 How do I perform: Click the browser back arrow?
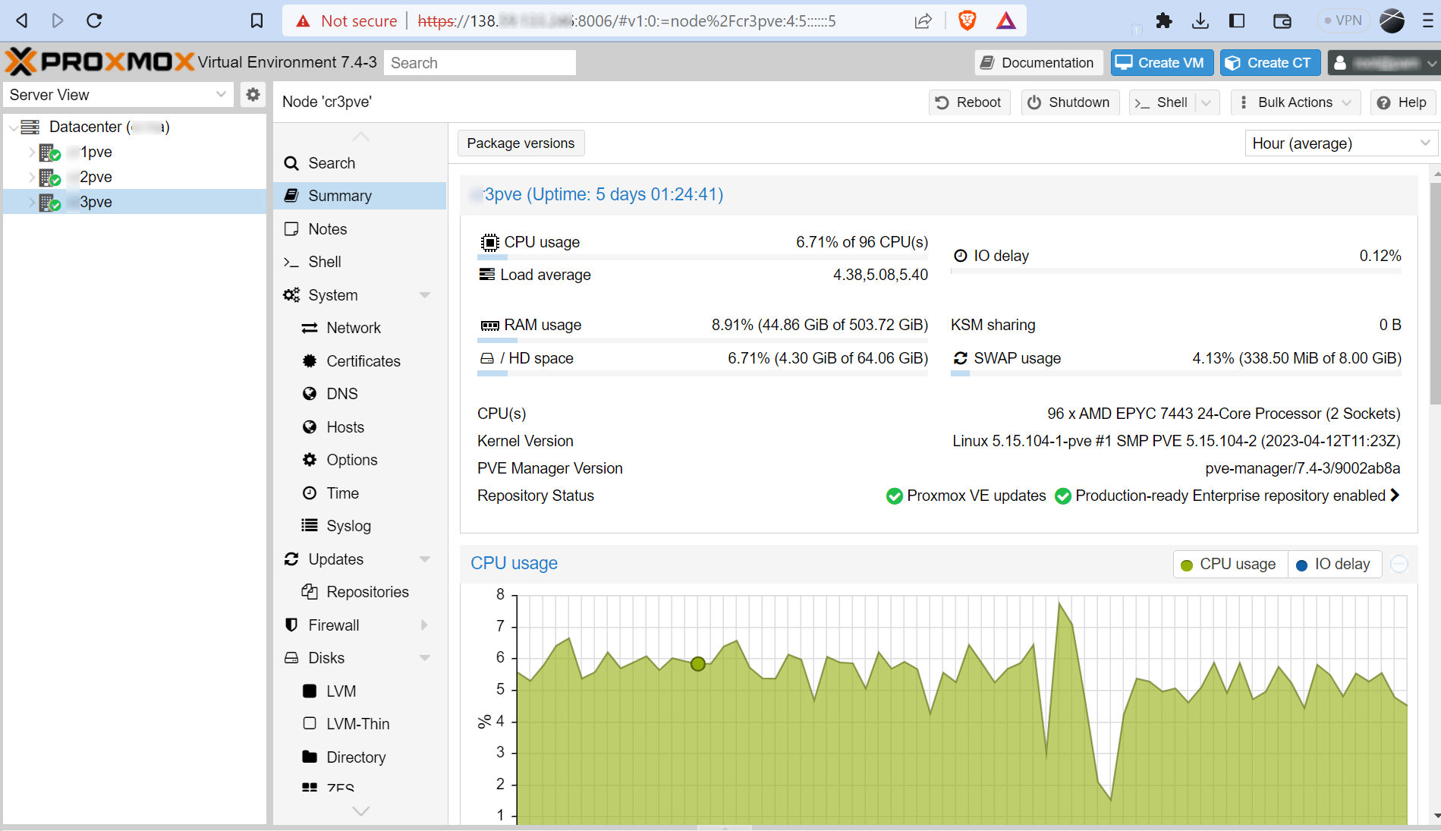coord(22,20)
